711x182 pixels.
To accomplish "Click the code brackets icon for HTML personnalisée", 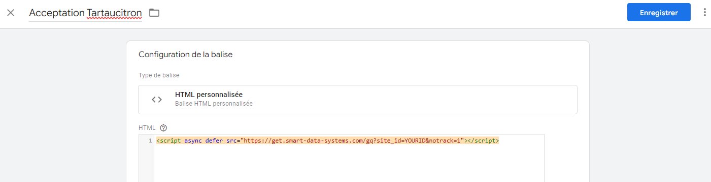I will click(x=157, y=100).
